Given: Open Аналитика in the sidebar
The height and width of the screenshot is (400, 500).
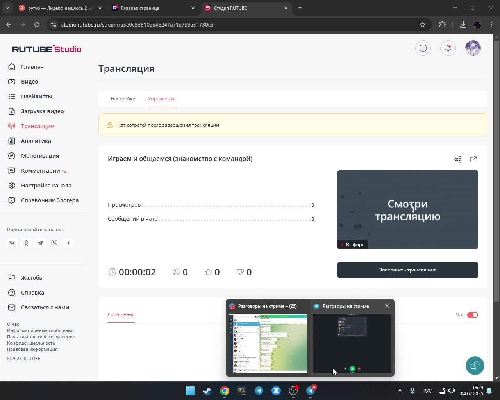Looking at the screenshot, I should [36, 141].
